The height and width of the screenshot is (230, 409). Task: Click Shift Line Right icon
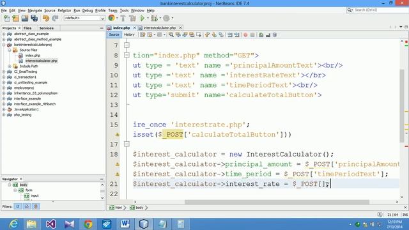point(236,34)
